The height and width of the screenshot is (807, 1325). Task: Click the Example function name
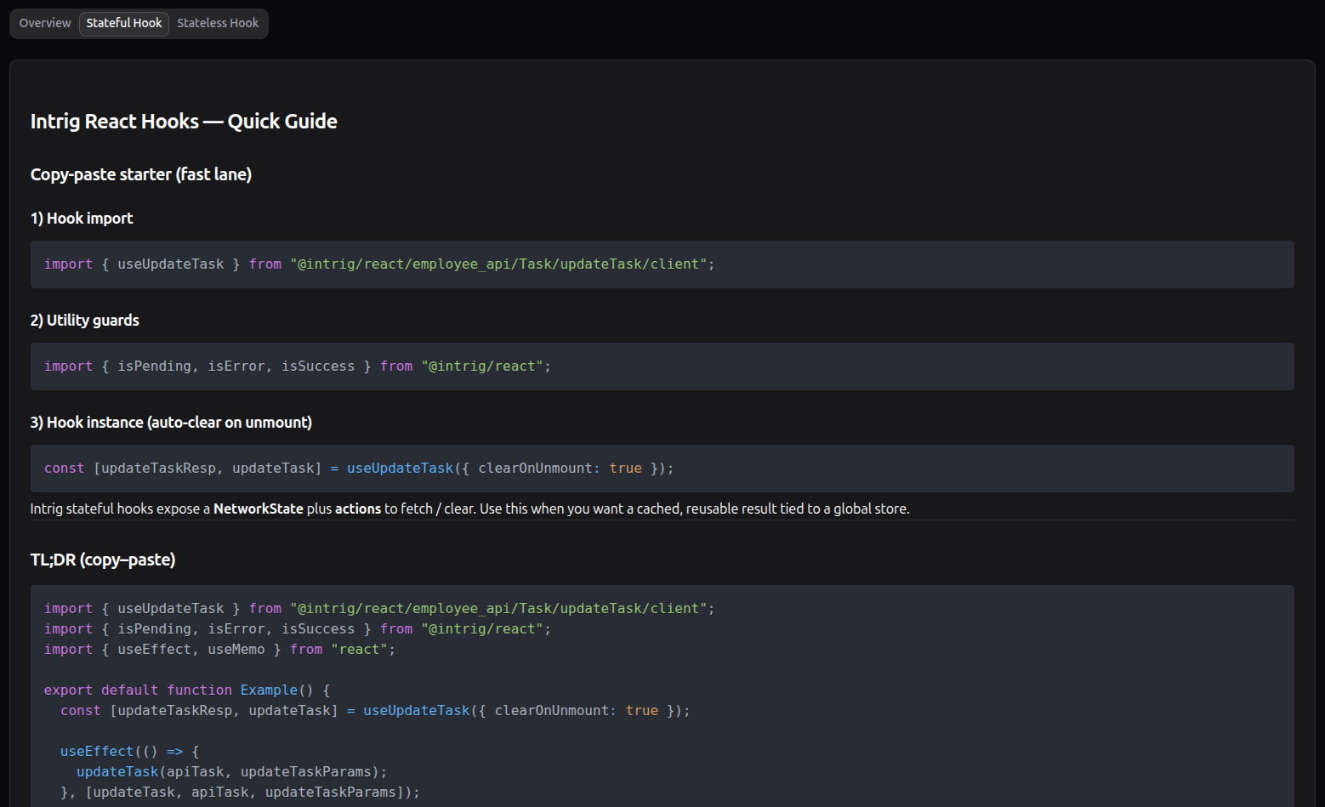(x=269, y=690)
